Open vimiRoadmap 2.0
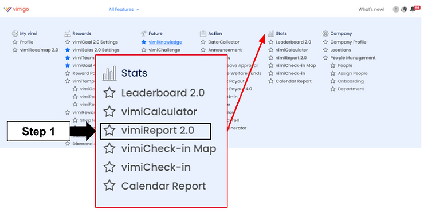The width and height of the screenshot is (424, 217). 39,50
